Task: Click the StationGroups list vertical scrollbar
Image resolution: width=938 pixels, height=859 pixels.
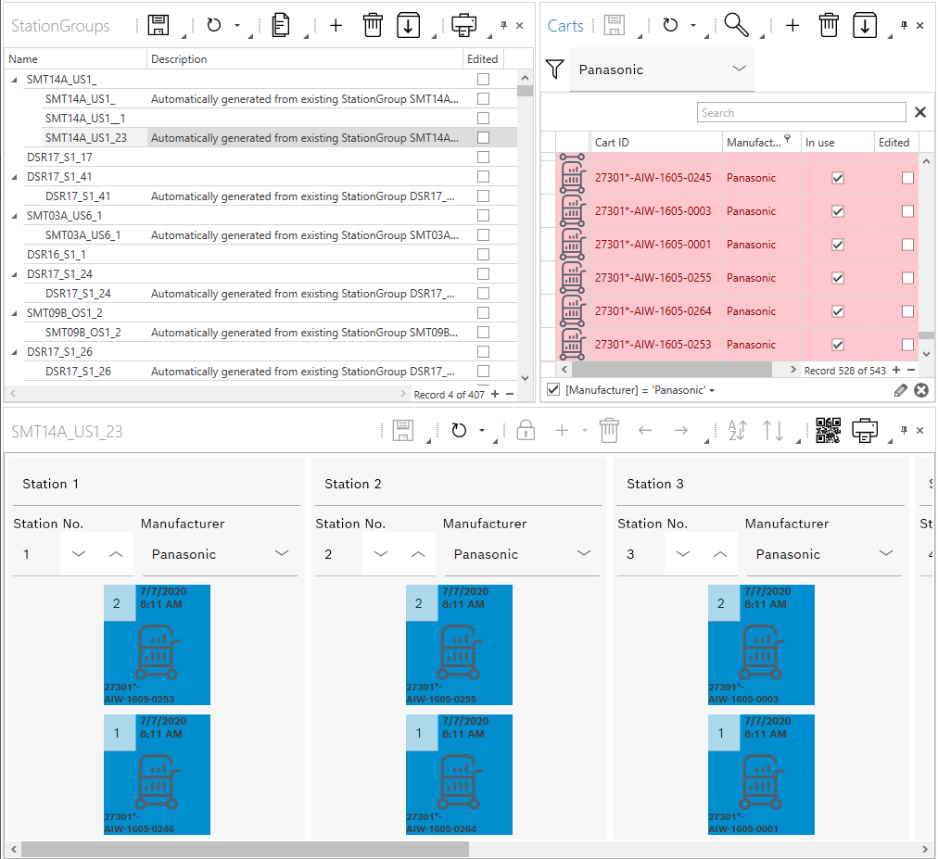Action: click(525, 91)
